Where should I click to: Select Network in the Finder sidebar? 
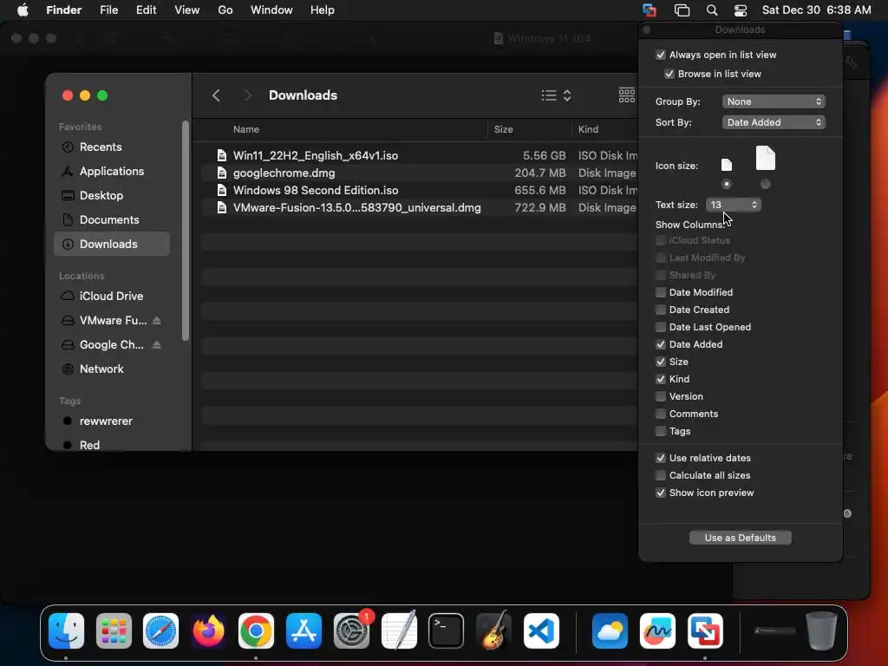tap(112, 369)
